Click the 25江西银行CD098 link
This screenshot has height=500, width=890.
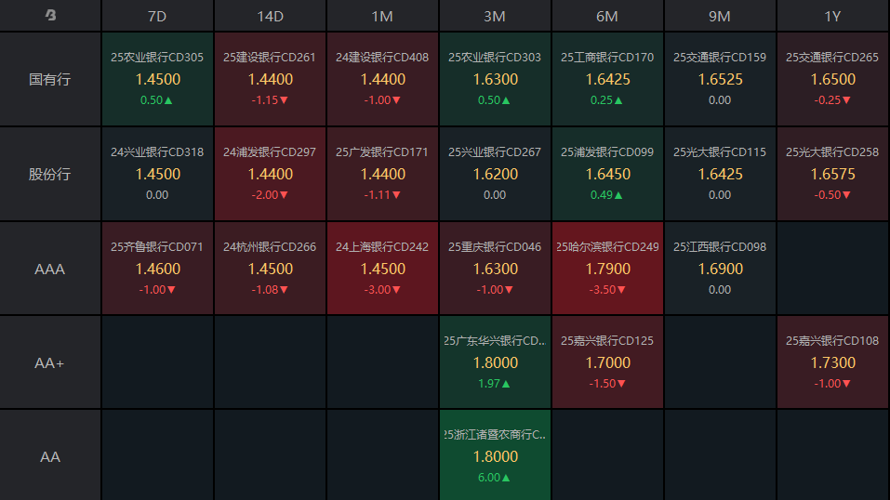click(720, 247)
